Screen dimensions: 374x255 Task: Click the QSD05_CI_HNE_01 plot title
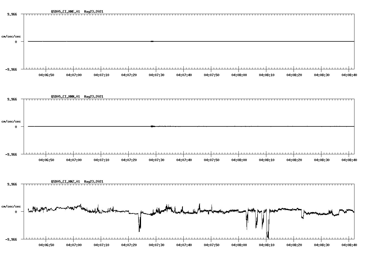click(x=77, y=12)
